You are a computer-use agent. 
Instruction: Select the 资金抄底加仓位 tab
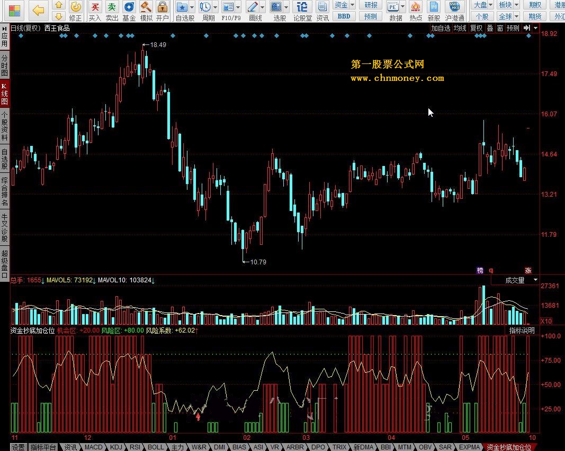[509, 447]
